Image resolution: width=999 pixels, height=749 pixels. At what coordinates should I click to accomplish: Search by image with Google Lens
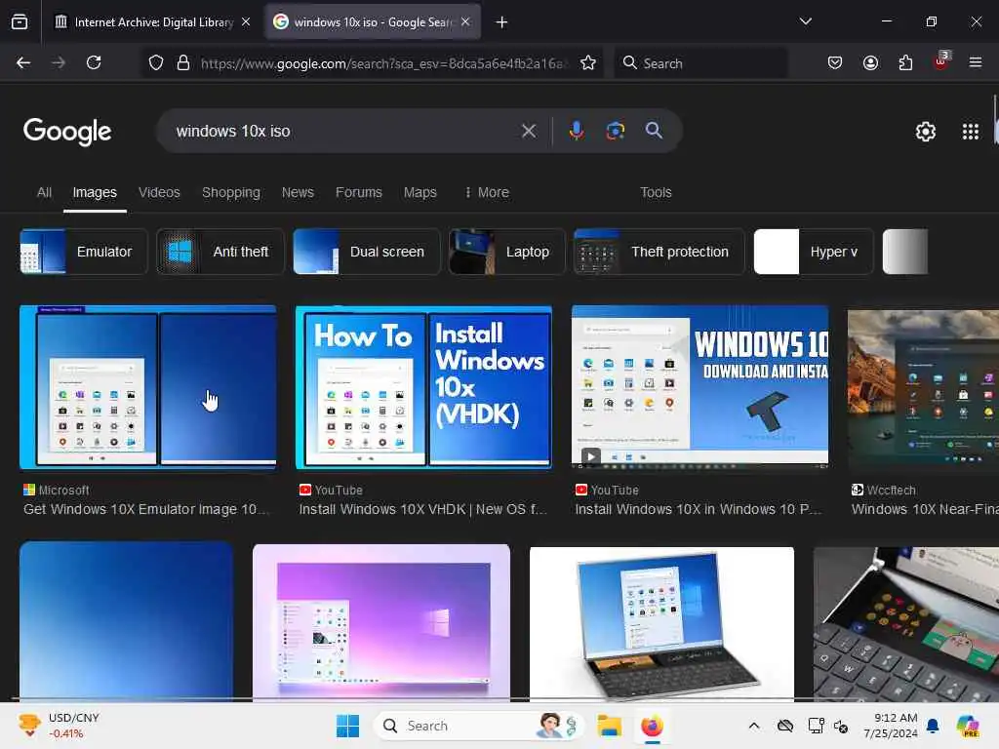pyautogui.click(x=615, y=131)
